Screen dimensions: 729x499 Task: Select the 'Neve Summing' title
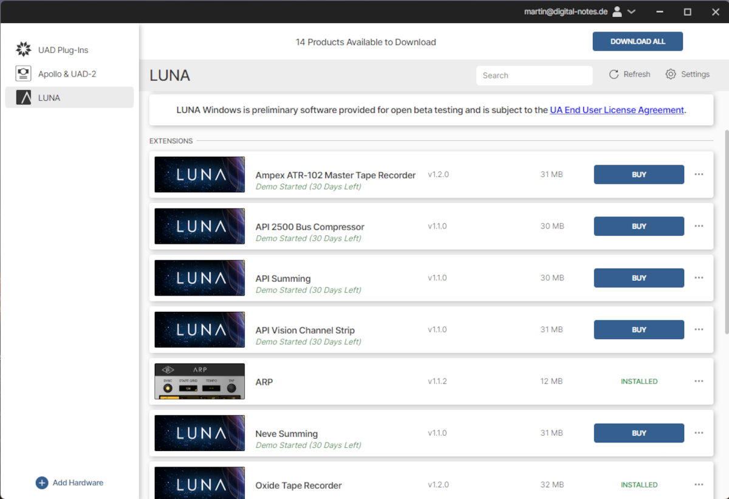click(x=287, y=433)
